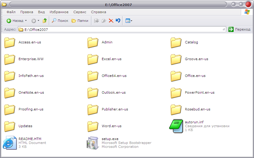Click the Move To folder icon

(x=97, y=21)
